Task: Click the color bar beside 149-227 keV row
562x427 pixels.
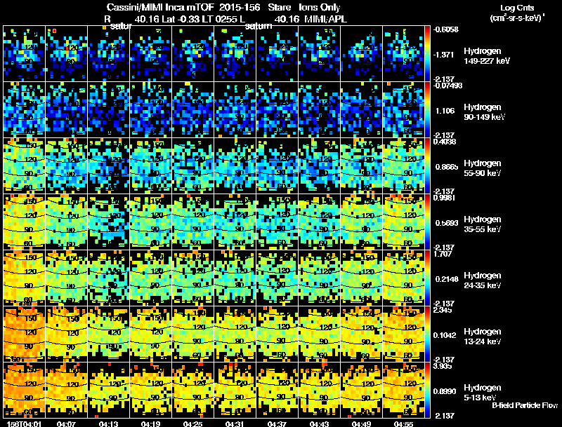Action: pos(427,54)
